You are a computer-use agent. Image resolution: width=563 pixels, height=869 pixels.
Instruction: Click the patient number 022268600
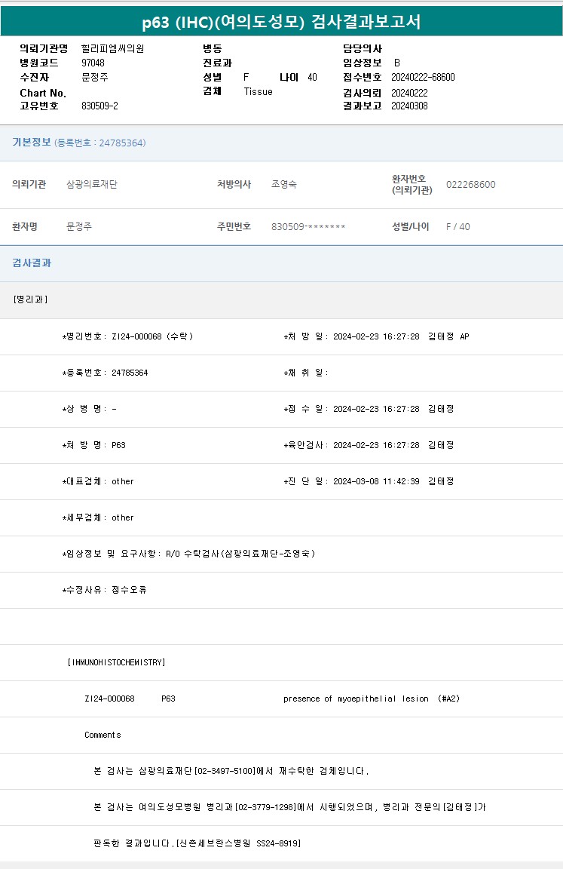pos(470,185)
